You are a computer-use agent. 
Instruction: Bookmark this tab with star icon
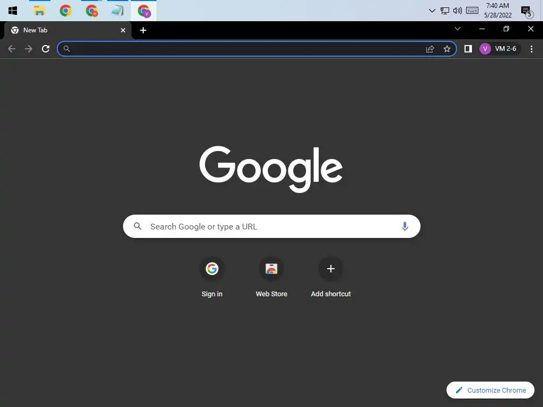tap(447, 49)
